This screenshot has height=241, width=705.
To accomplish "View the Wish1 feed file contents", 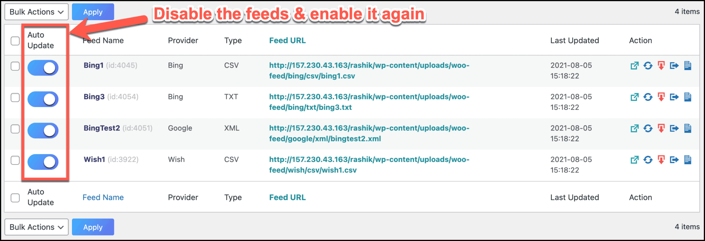I will (x=687, y=159).
